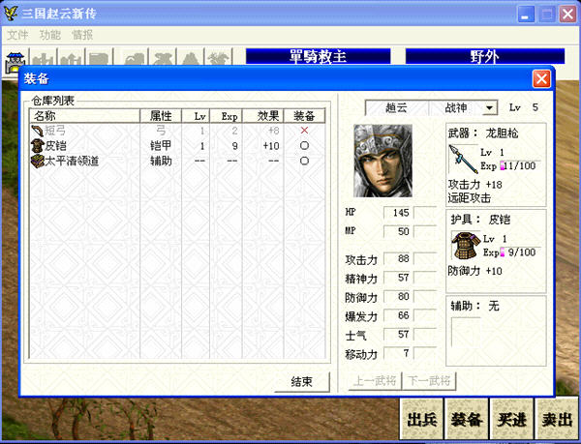This screenshot has height=444, width=581.
Task: Click the 下一武将 button
Action: (x=429, y=381)
